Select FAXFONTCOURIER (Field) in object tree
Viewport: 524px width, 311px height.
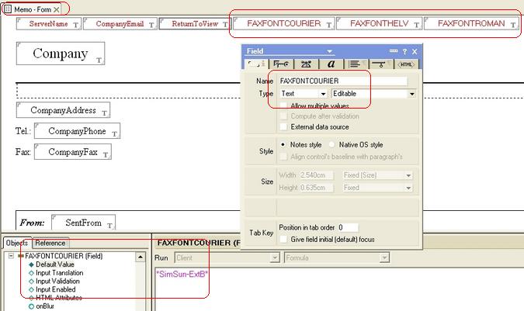(64, 256)
